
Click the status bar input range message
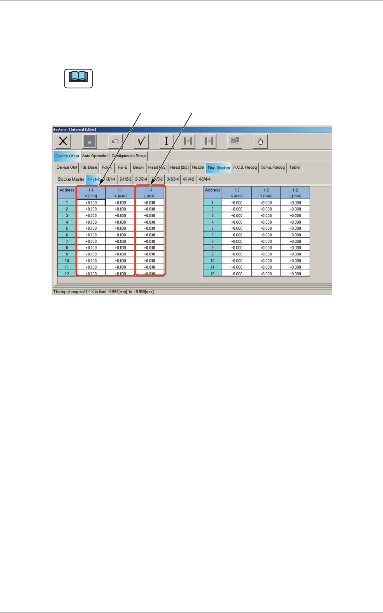tap(103, 292)
